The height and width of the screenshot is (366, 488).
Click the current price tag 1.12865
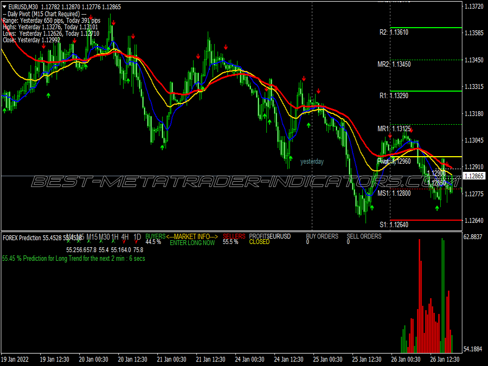(474, 176)
